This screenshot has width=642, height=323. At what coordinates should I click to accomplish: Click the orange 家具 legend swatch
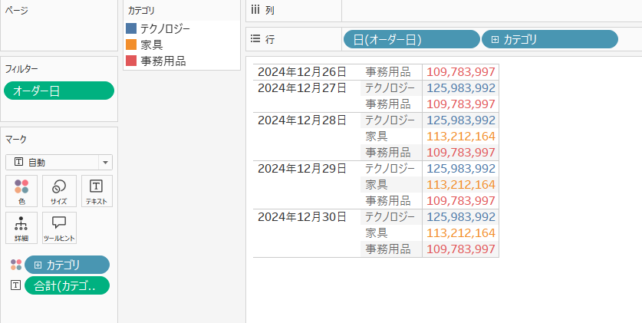tap(130, 44)
